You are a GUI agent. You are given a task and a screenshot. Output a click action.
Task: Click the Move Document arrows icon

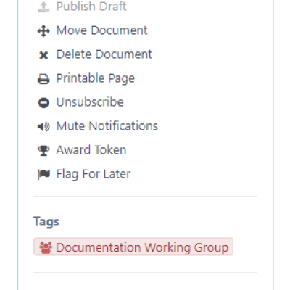[43, 31]
